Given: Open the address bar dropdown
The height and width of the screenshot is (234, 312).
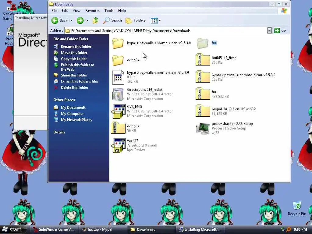Looking at the screenshot, I should [x=269, y=31].
